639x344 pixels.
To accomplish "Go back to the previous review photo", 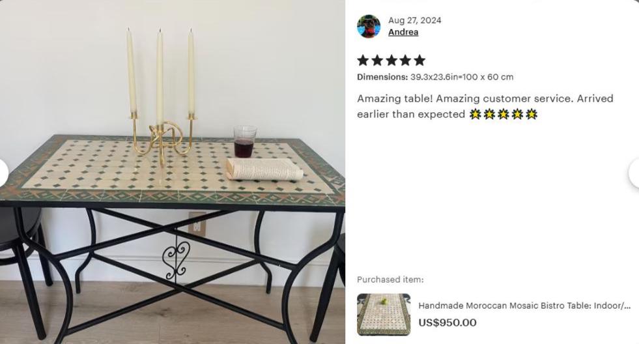I will coord(3,173).
